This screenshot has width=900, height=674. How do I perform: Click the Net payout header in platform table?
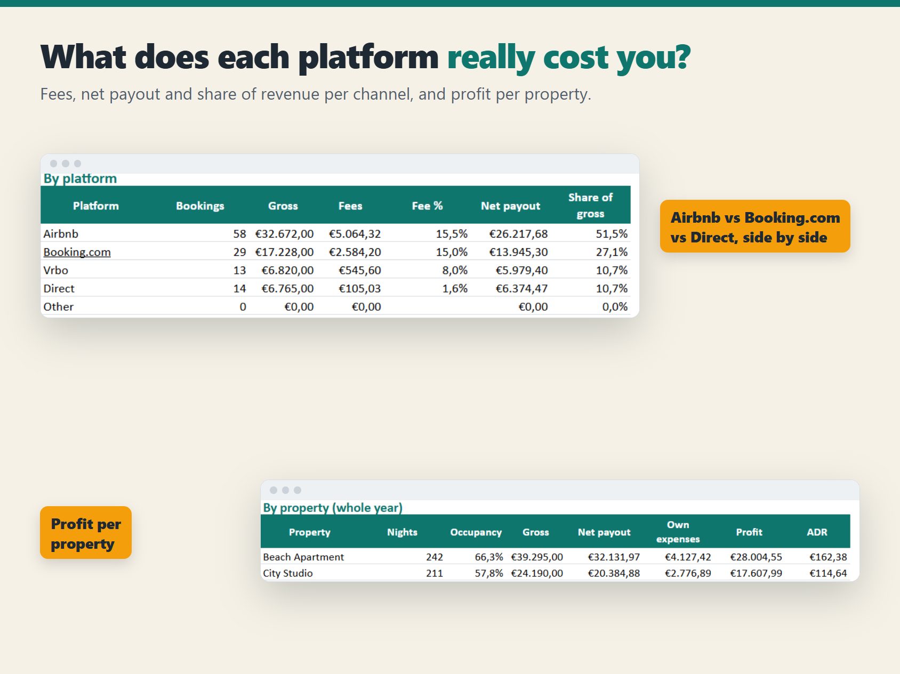510,206
